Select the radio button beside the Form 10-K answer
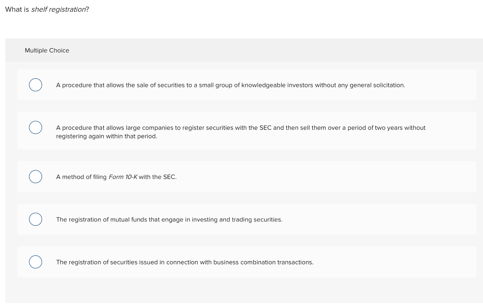The image size is (483, 305). coord(35,177)
